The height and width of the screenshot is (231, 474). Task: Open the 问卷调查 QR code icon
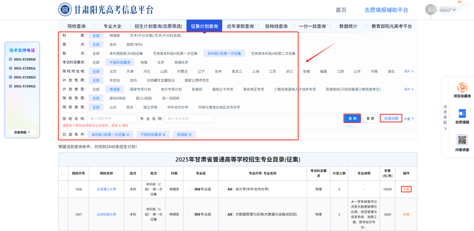coord(462,140)
